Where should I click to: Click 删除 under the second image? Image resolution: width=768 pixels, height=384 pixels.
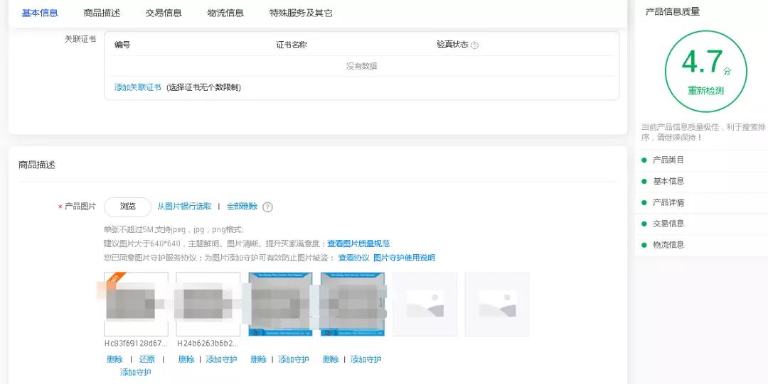coord(186,360)
